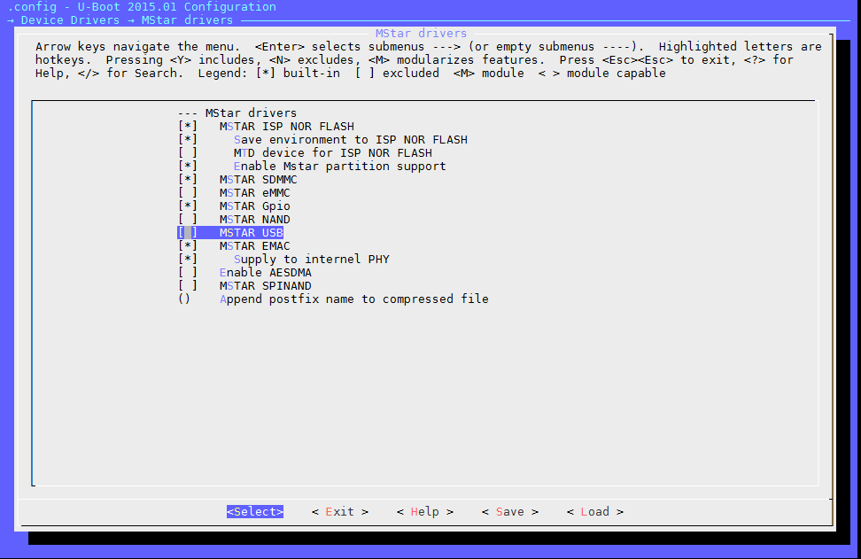The width and height of the screenshot is (861, 559).
Task: Toggle the MSTAR Gpio checkbox
Action: pyautogui.click(x=187, y=206)
